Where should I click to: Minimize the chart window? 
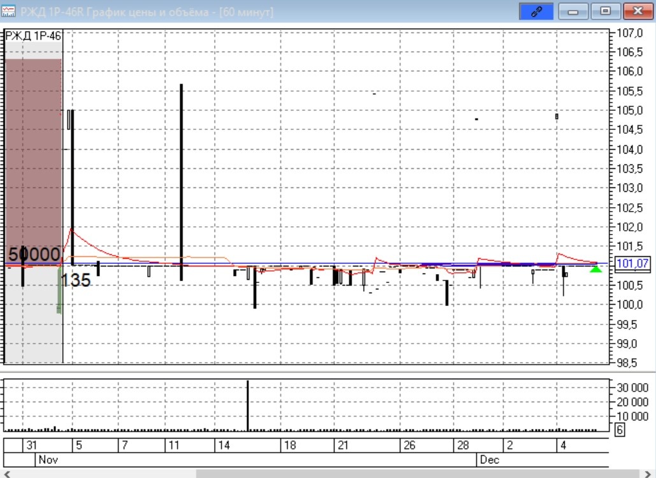point(573,11)
